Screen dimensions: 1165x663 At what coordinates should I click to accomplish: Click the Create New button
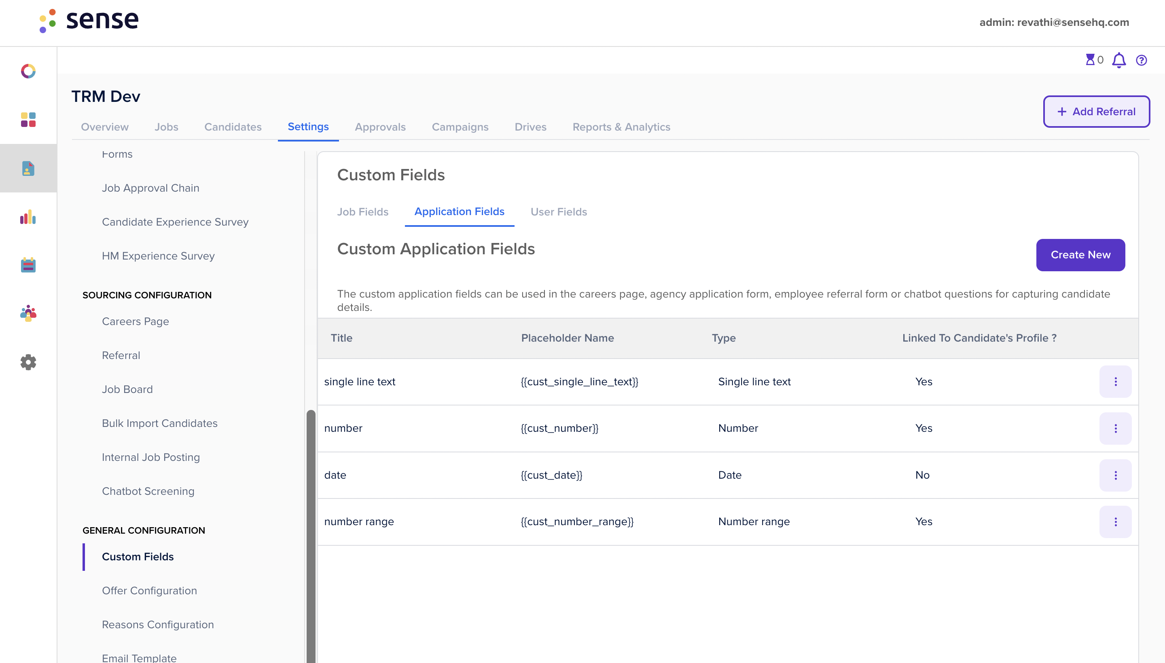point(1080,255)
